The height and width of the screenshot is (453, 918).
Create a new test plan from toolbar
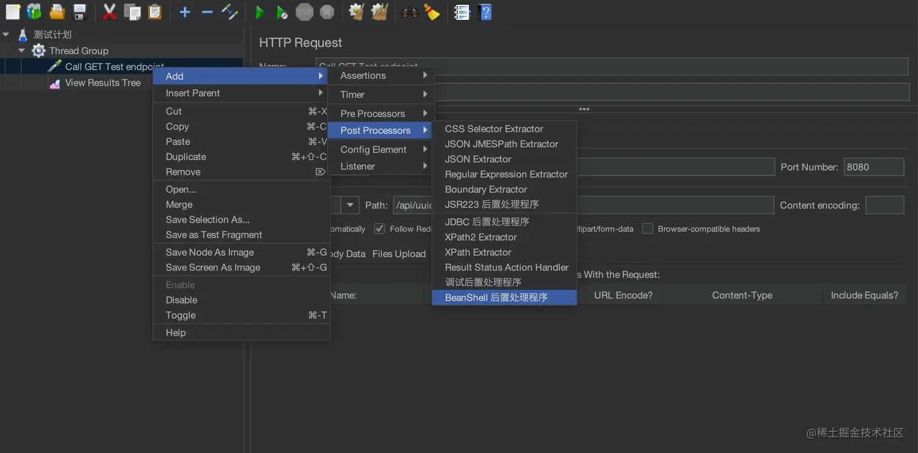(x=13, y=12)
